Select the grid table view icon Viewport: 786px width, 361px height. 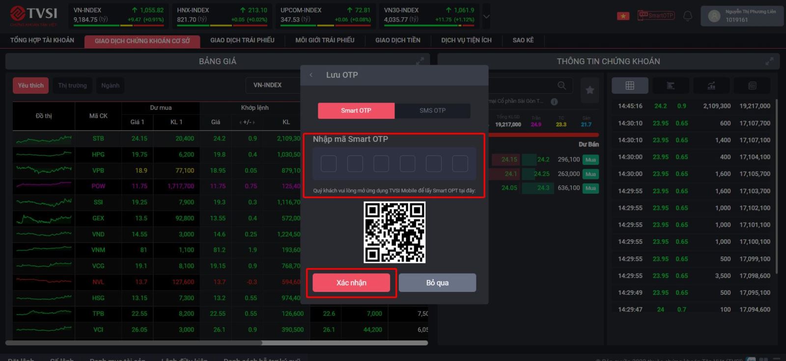629,86
